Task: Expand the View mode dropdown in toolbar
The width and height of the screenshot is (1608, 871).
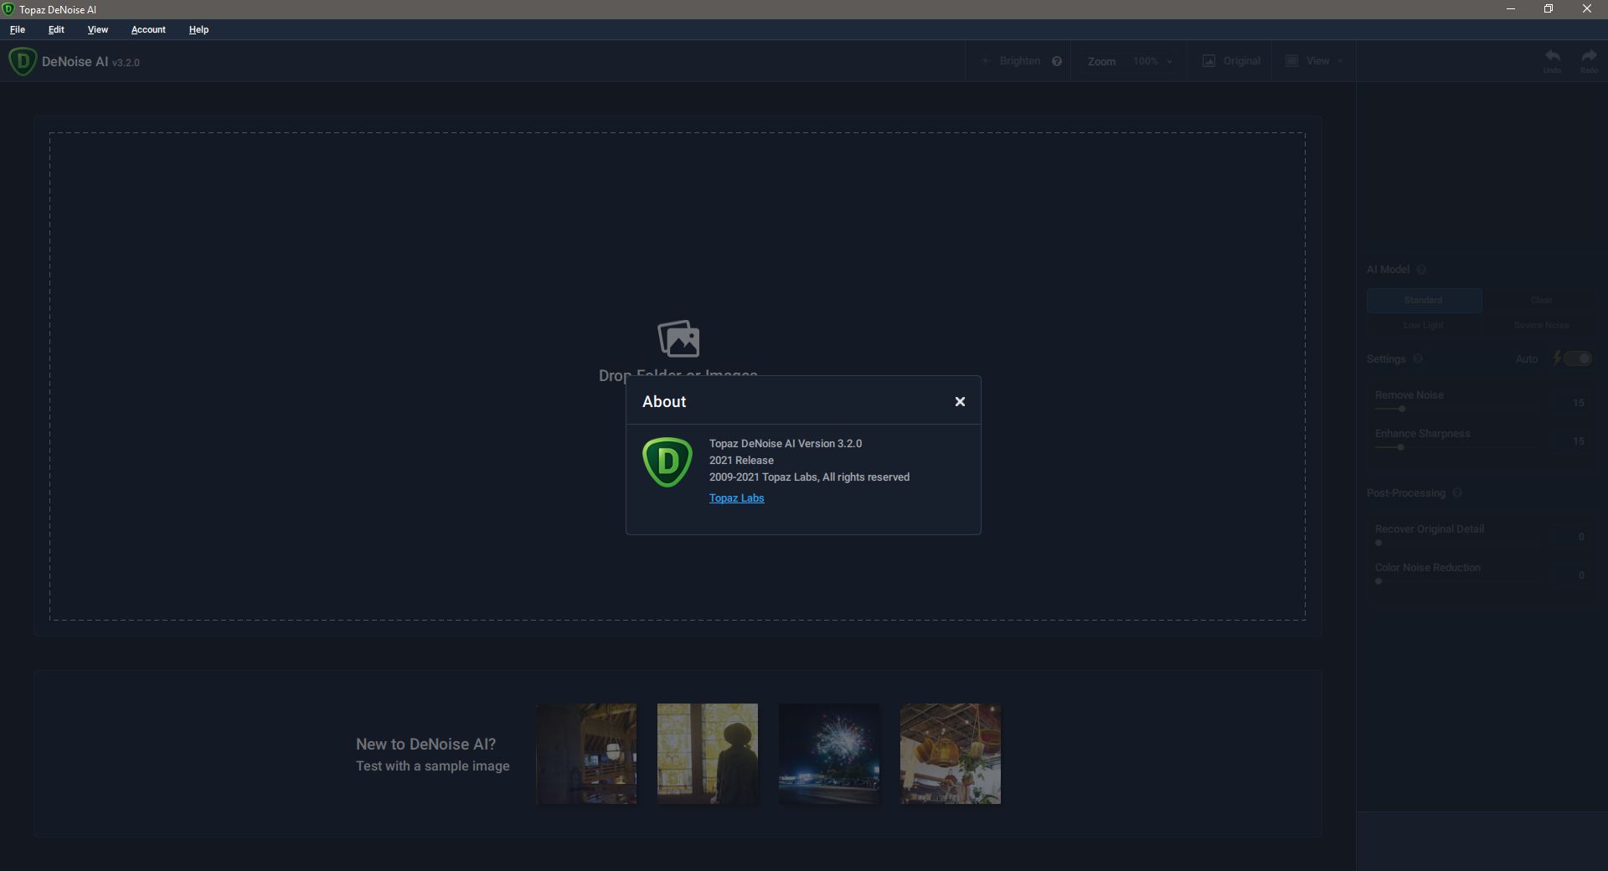Action: [1315, 61]
